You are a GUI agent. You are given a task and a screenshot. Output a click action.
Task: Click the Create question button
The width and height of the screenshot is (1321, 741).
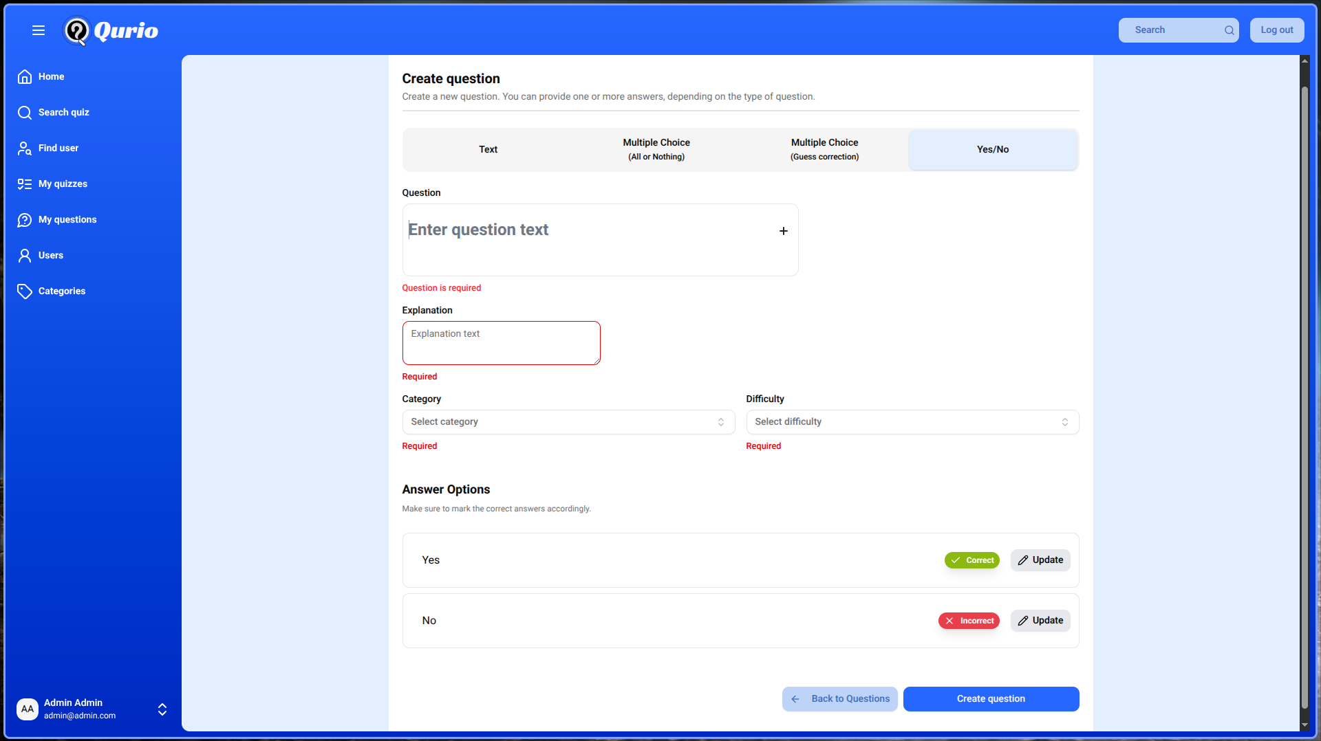[991, 699]
